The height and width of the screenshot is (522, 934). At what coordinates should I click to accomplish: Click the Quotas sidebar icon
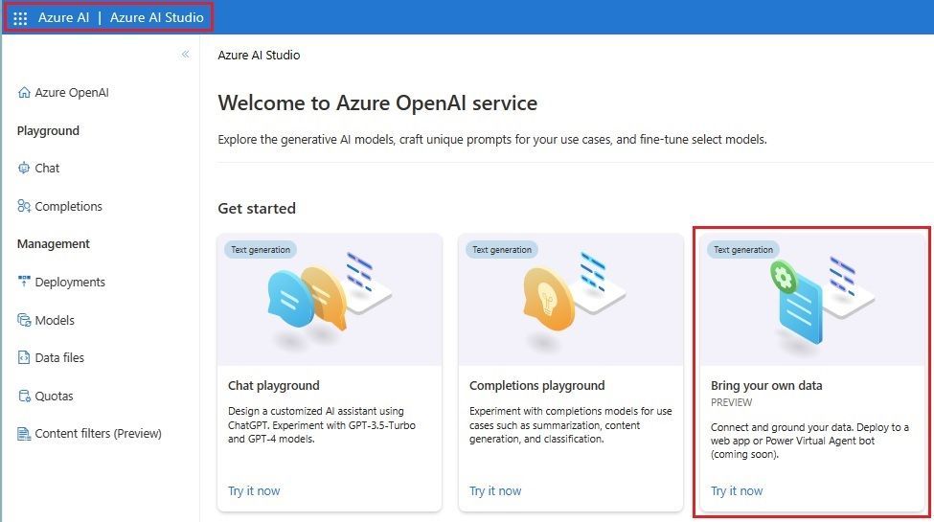pyautogui.click(x=24, y=397)
